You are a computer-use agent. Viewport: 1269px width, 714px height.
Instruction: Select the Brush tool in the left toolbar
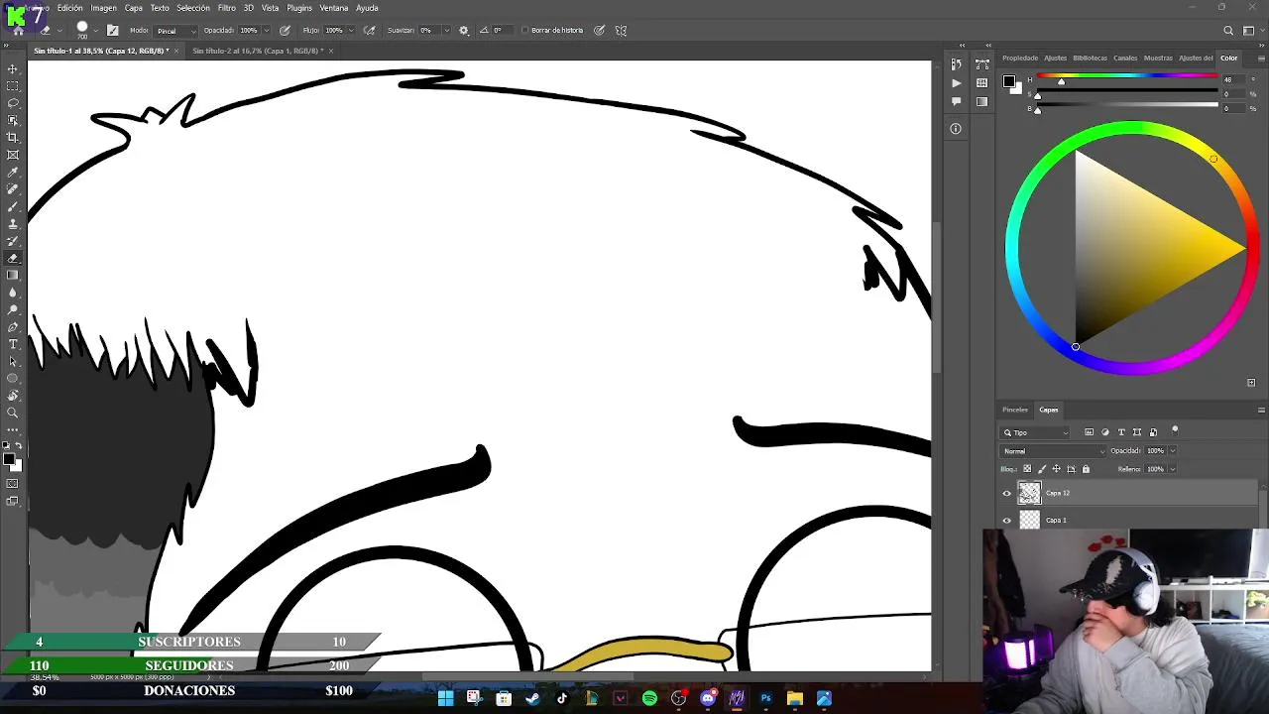tap(13, 206)
